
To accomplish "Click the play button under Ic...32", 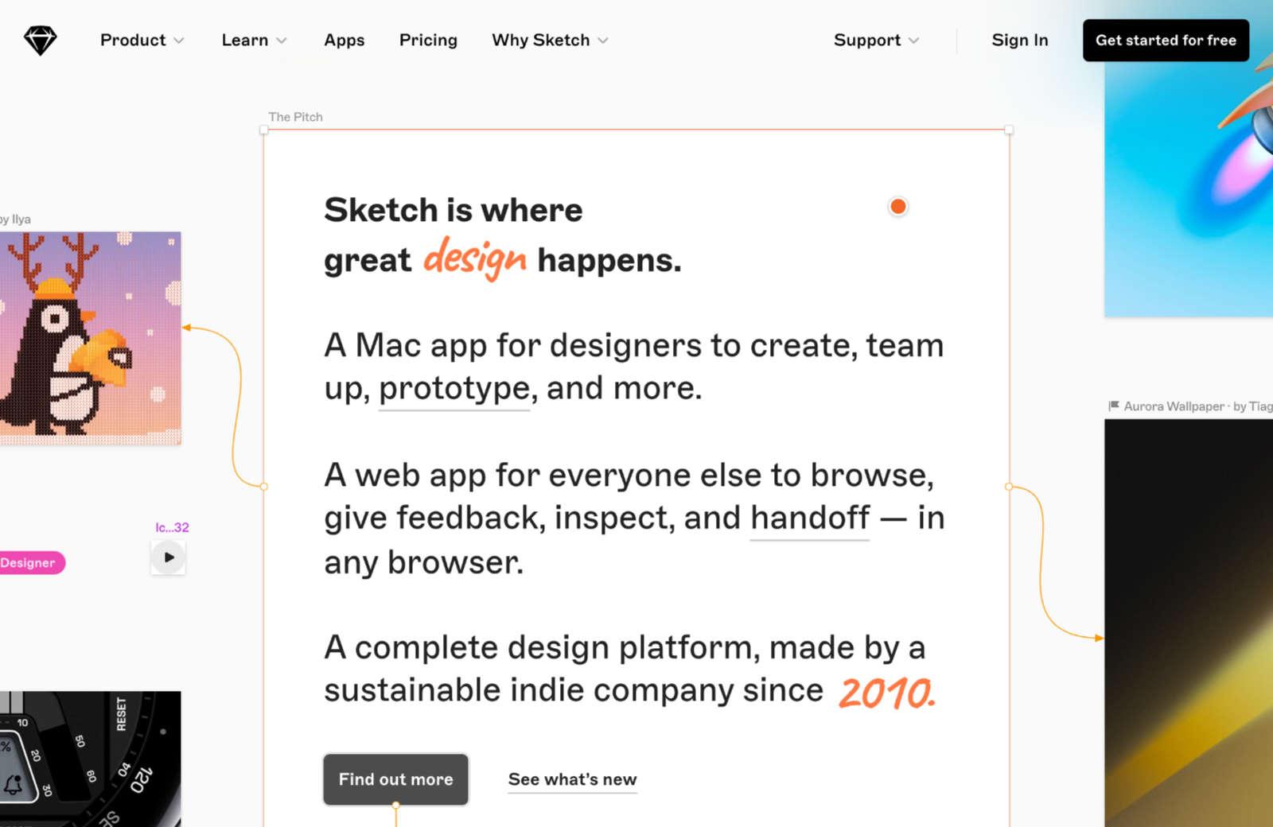I will click(x=169, y=557).
